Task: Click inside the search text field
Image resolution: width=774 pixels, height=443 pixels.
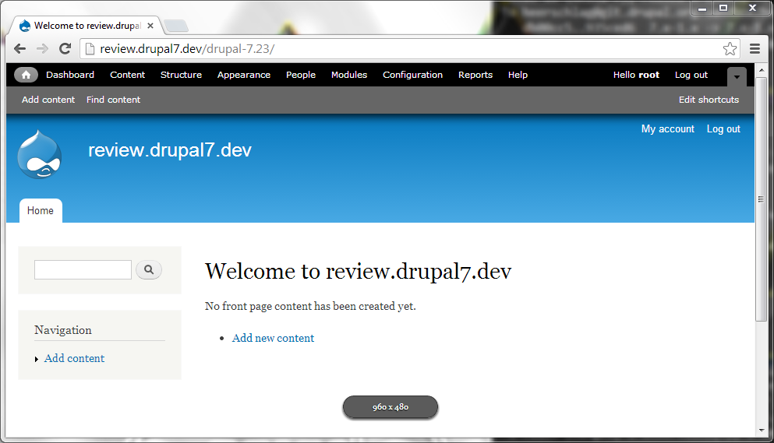Action: pos(83,270)
